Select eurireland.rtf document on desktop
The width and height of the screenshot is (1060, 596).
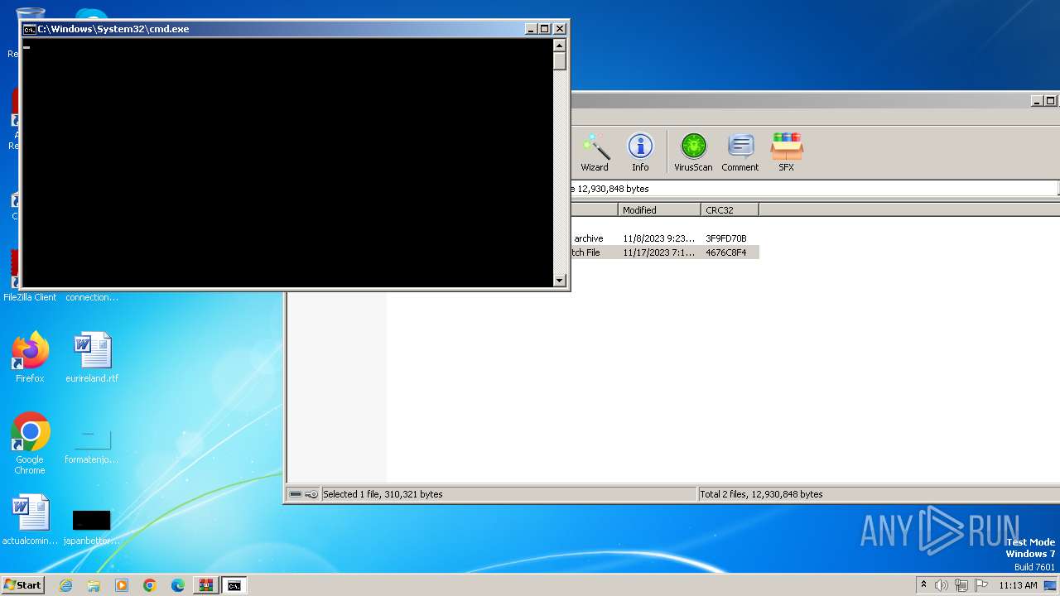[92, 358]
